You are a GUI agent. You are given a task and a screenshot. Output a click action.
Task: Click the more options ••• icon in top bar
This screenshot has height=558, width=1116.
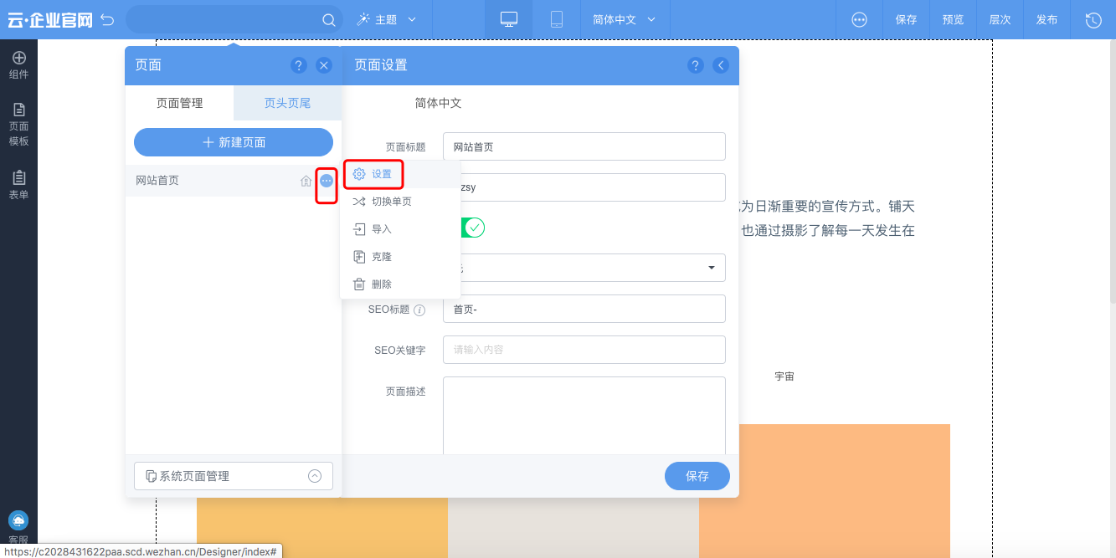coord(859,18)
